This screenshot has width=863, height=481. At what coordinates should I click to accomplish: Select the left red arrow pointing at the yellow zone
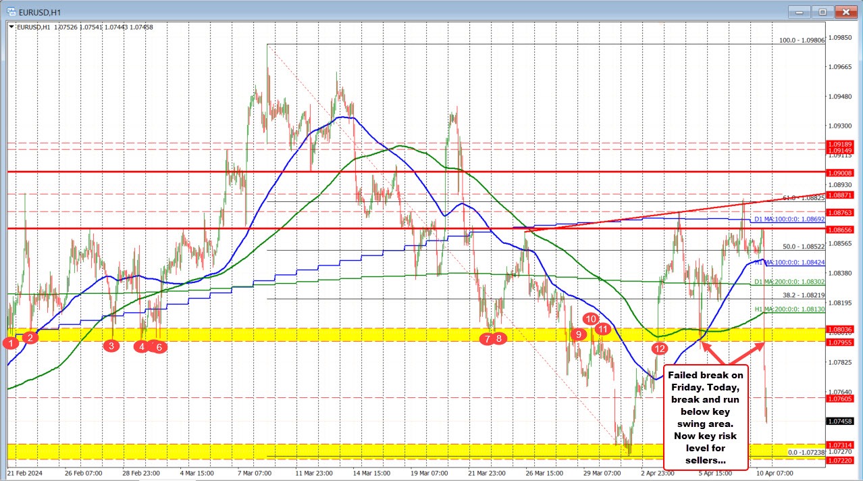click(x=709, y=351)
